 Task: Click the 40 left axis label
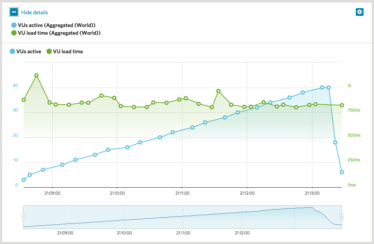tap(15, 86)
